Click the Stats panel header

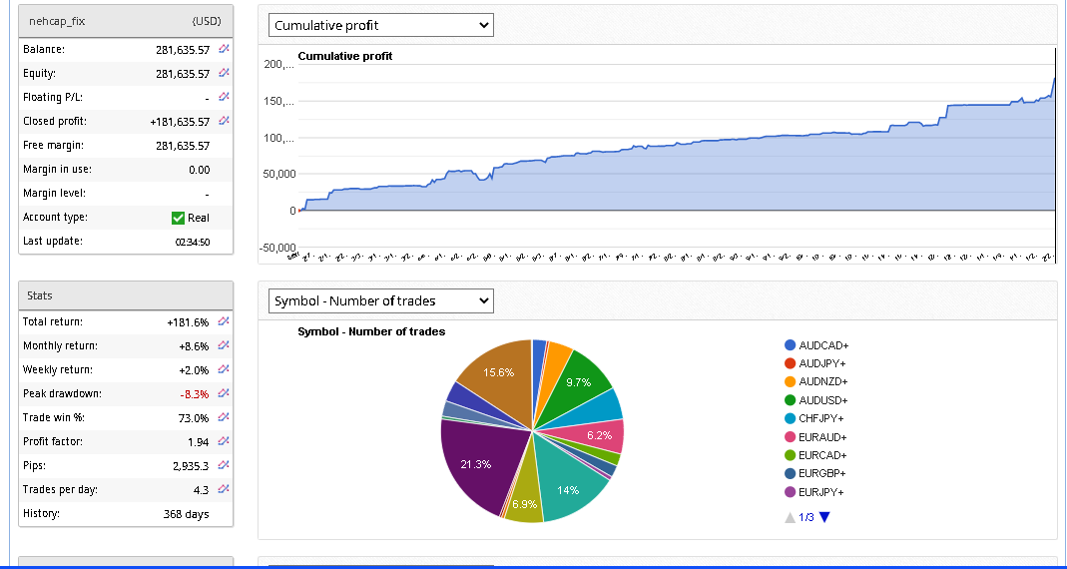click(126, 295)
